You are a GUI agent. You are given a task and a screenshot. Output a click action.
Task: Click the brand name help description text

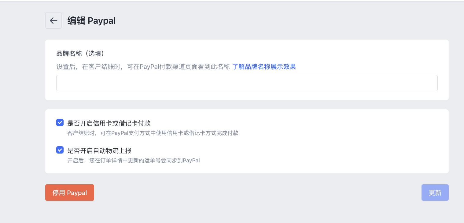pyautogui.click(x=143, y=67)
